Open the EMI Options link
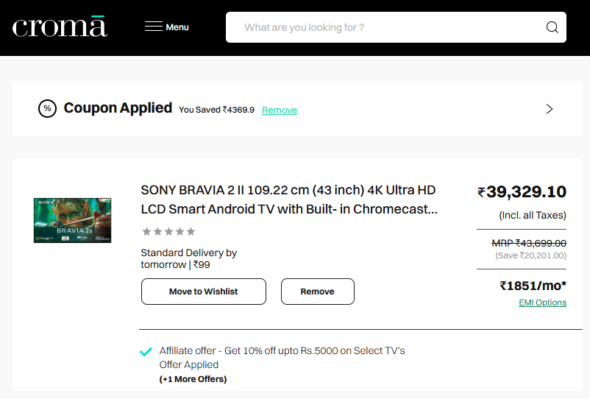The image size is (590, 399). tap(542, 303)
